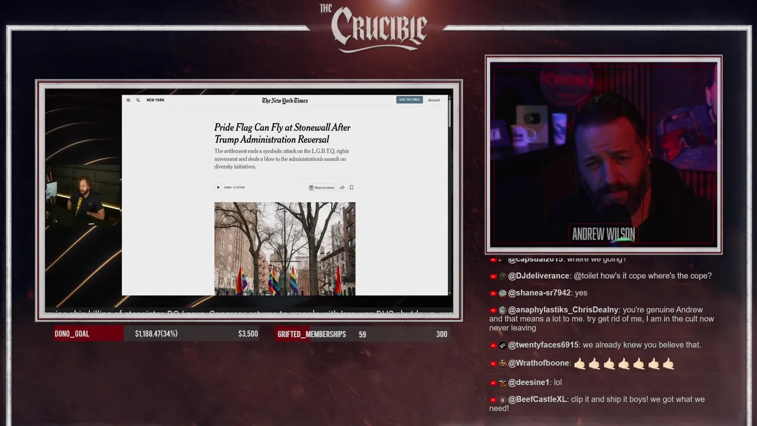Image resolution: width=757 pixels, height=426 pixels.
Task: Click YouTube icon beside @twentyfaces6915
Action: (x=493, y=346)
